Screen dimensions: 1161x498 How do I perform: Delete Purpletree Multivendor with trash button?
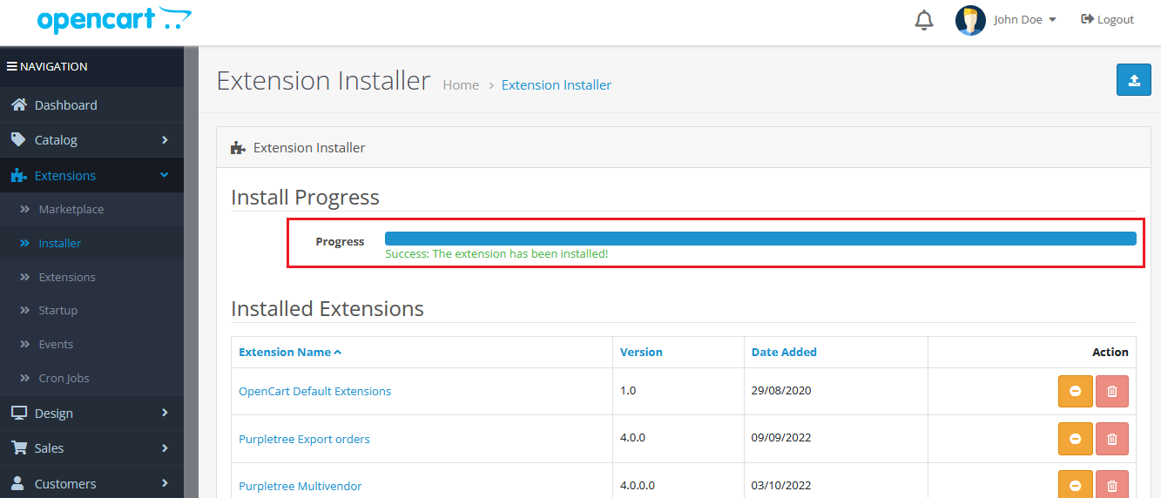point(1112,484)
